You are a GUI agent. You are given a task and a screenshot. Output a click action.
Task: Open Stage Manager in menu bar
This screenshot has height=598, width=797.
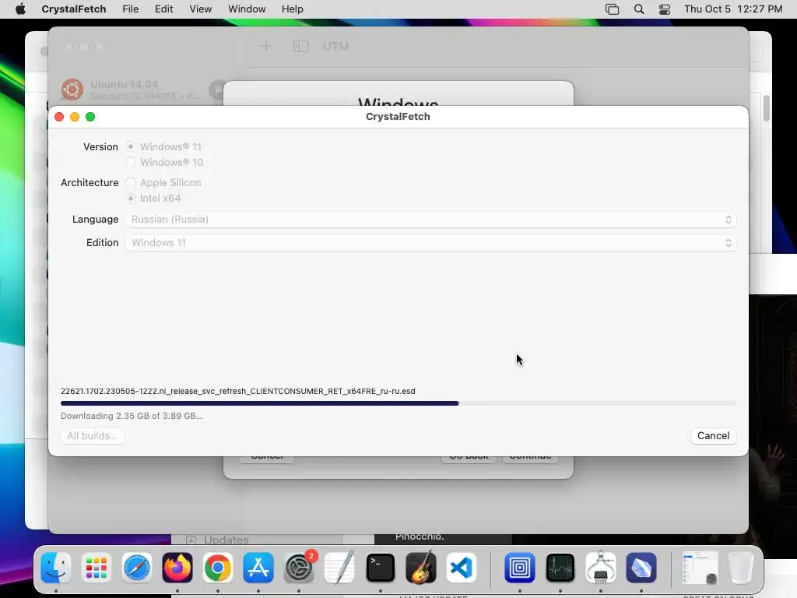[612, 9]
